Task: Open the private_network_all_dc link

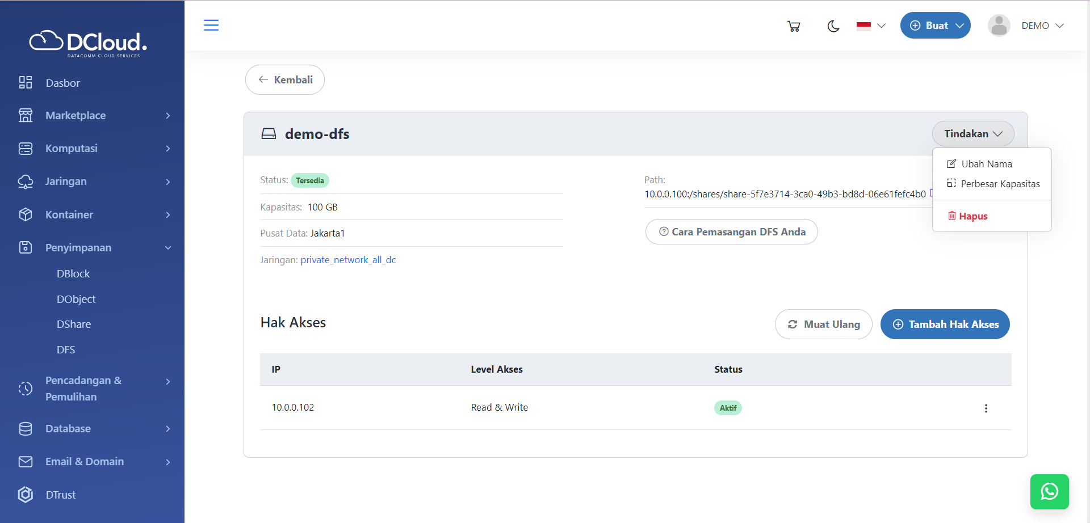Action: pos(348,260)
